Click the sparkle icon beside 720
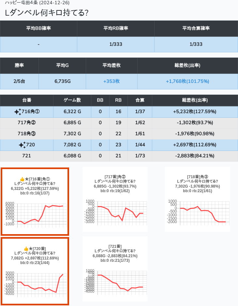Viewport: 238px width, 306px height. [22, 145]
